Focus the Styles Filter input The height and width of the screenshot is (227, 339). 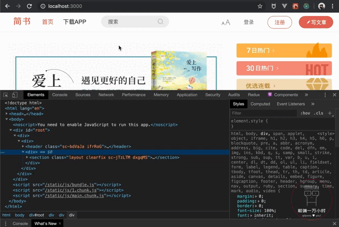264,113
